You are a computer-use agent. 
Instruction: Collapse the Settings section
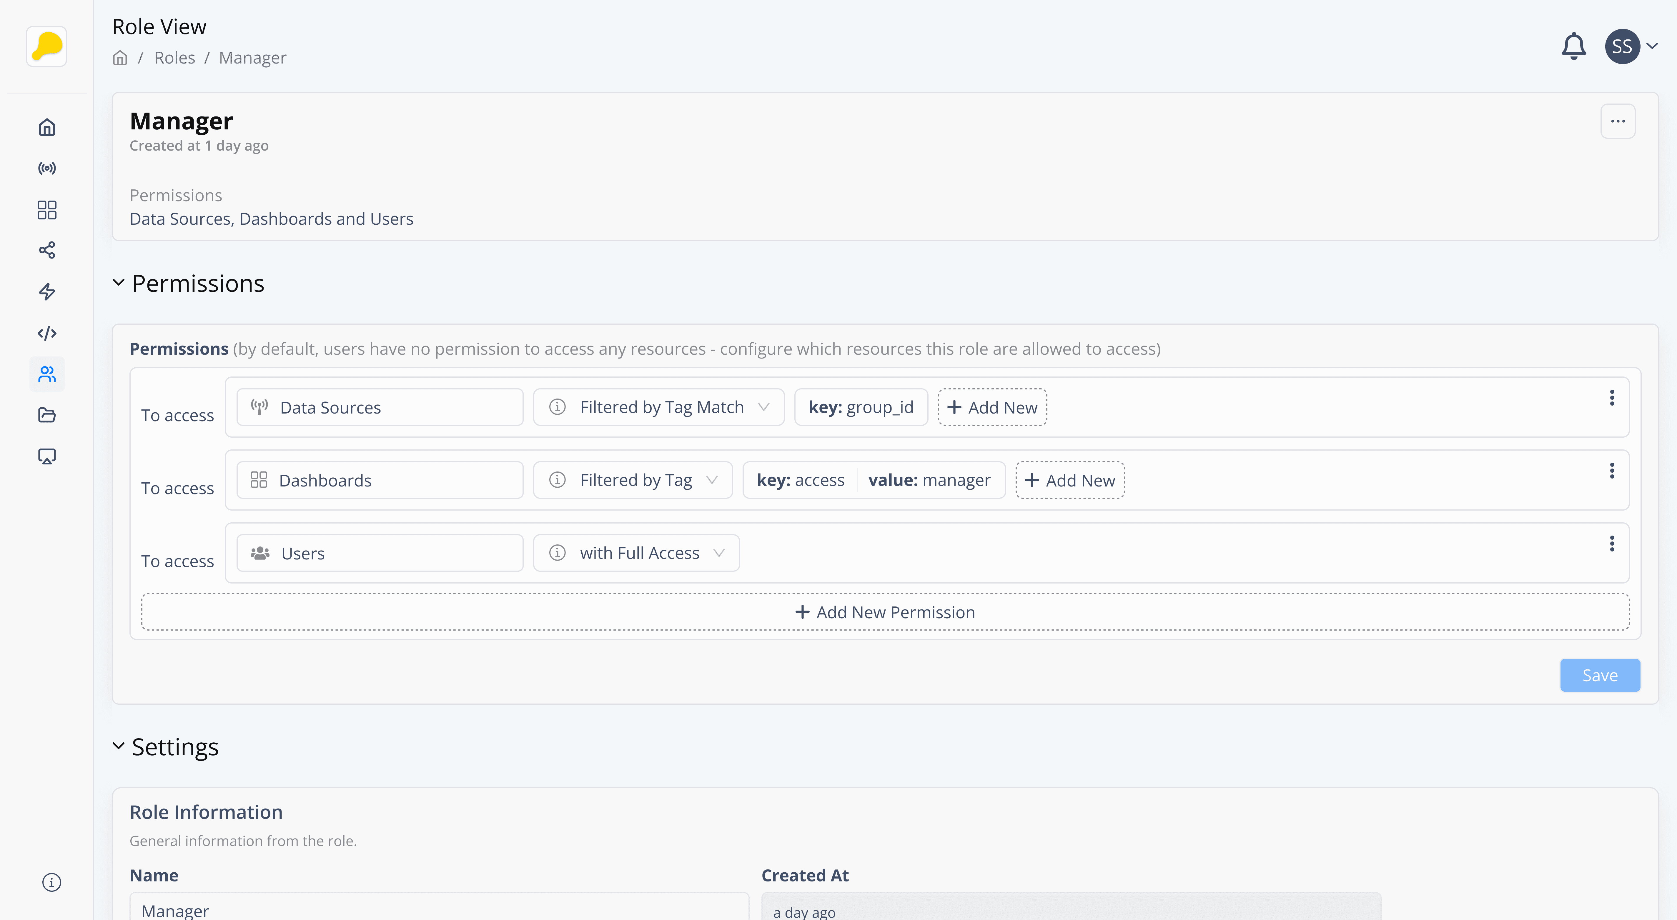[x=119, y=746]
